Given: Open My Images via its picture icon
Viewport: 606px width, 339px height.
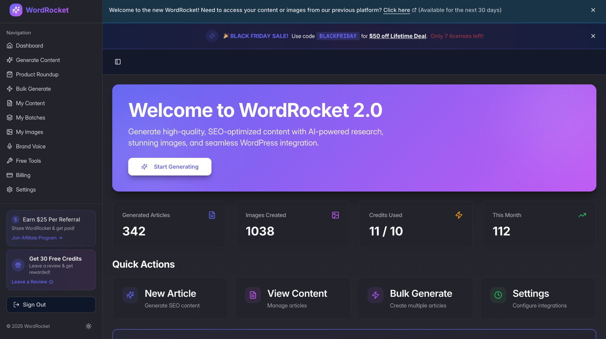Looking at the screenshot, I should pyautogui.click(x=10, y=132).
